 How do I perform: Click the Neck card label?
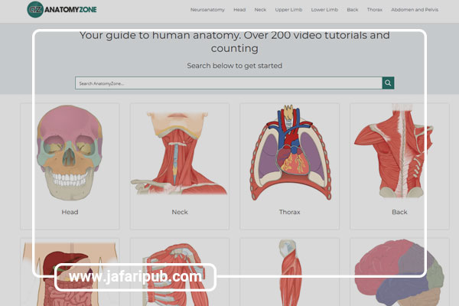click(180, 212)
